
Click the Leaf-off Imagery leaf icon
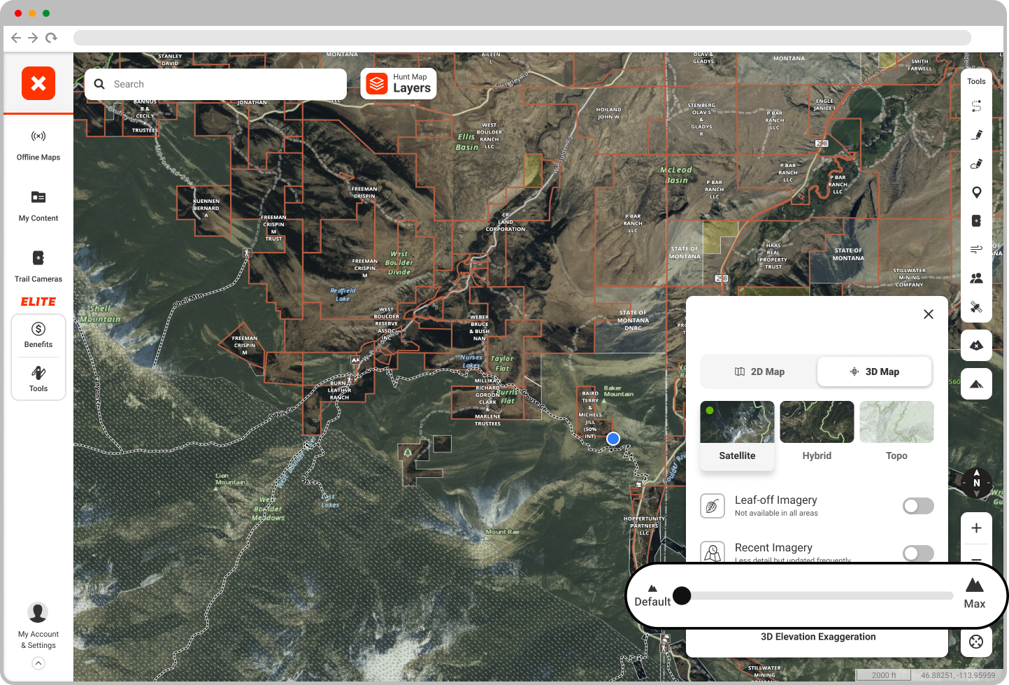coord(712,506)
